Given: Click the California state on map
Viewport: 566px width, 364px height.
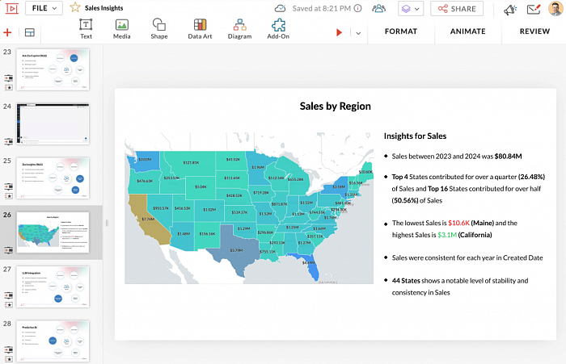Looking at the screenshot, I should click(x=147, y=220).
